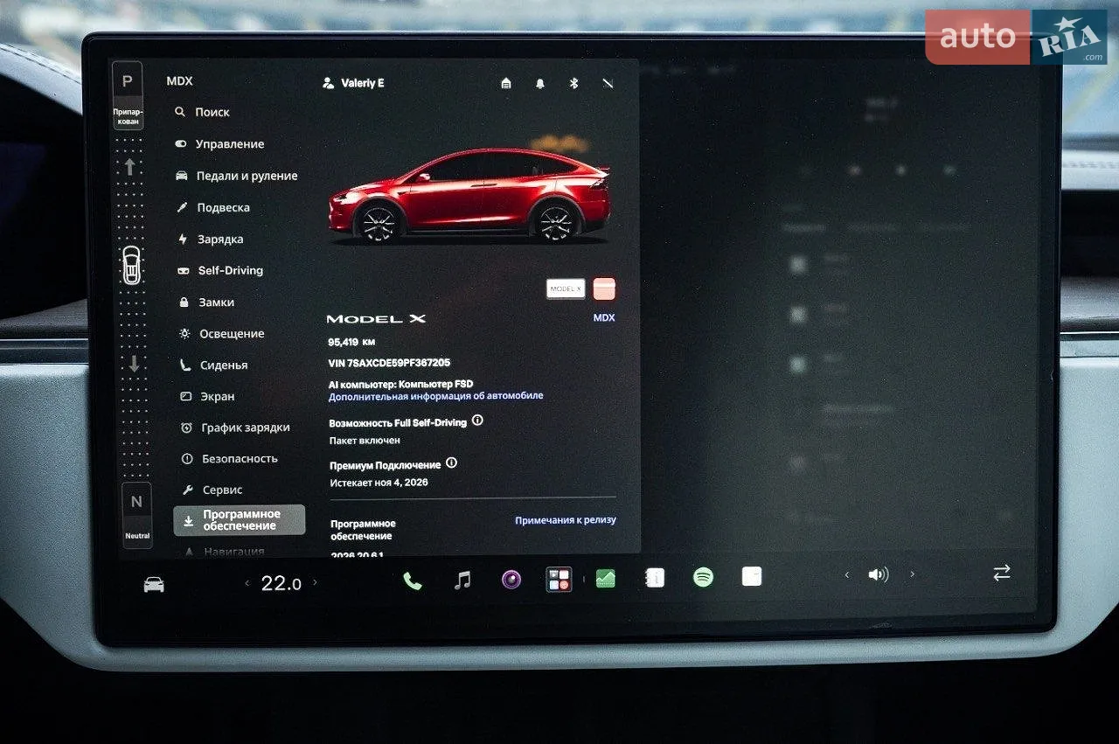Viewport: 1119px width, 744px height.
Task: Select Neutral (N) gear button
Action: coord(136,516)
